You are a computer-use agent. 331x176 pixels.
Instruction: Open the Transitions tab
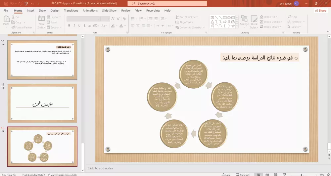click(71, 11)
